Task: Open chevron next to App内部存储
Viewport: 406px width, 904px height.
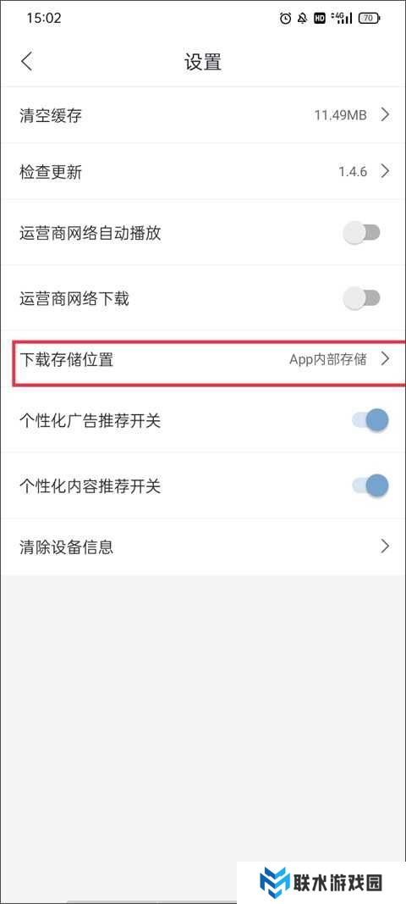Action: pos(385,360)
